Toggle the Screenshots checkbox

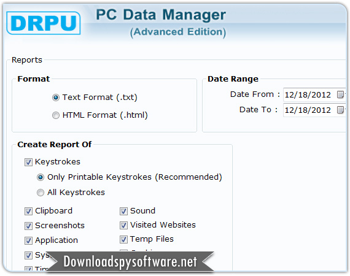point(28,226)
